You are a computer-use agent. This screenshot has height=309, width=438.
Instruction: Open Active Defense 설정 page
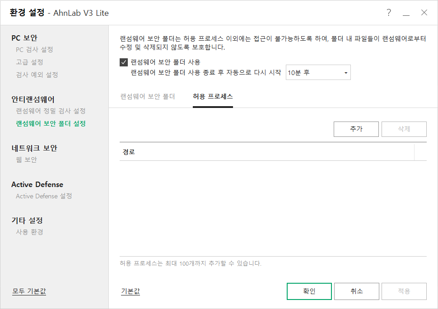(44, 196)
